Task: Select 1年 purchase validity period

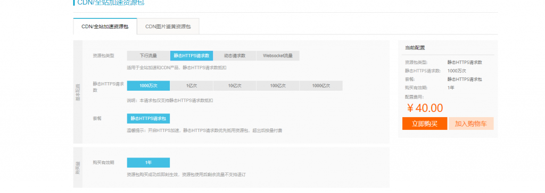Action: (x=148, y=162)
